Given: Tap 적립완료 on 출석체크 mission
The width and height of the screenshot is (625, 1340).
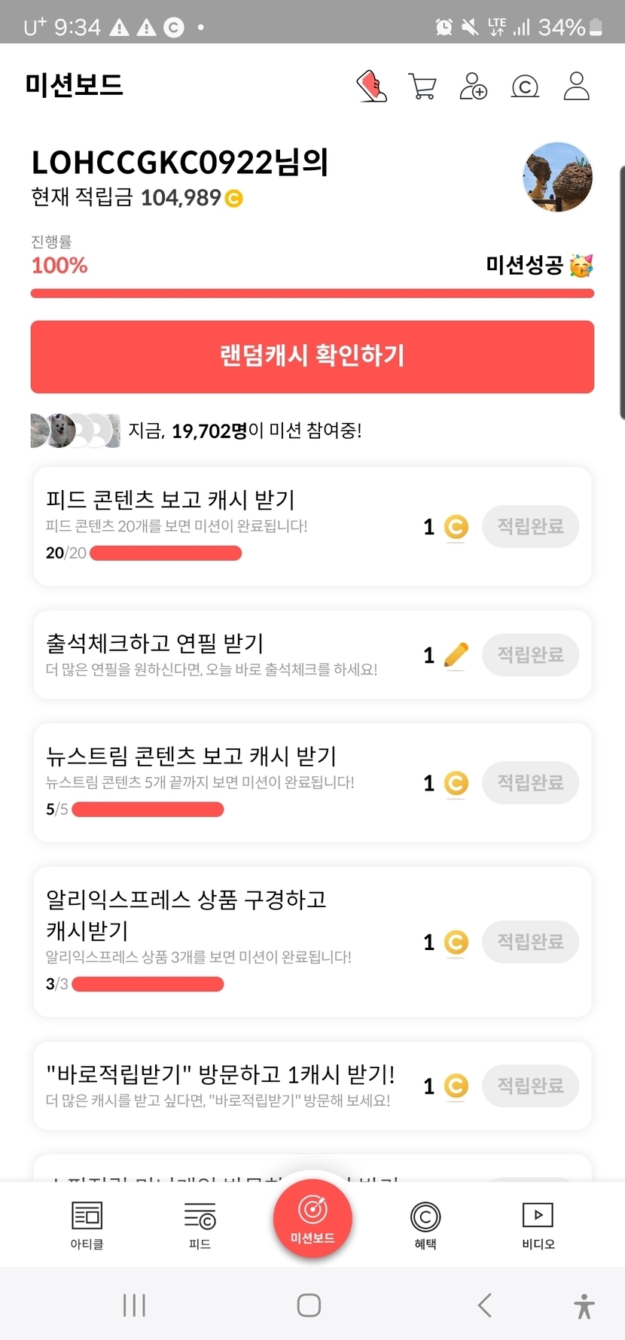Looking at the screenshot, I should tap(530, 654).
